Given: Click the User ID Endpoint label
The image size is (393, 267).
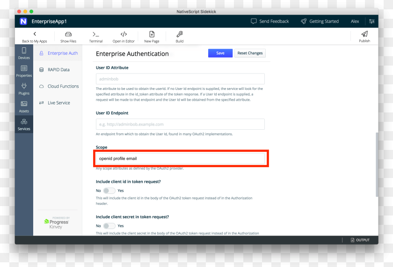Looking at the screenshot, I should [x=112, y=113].
